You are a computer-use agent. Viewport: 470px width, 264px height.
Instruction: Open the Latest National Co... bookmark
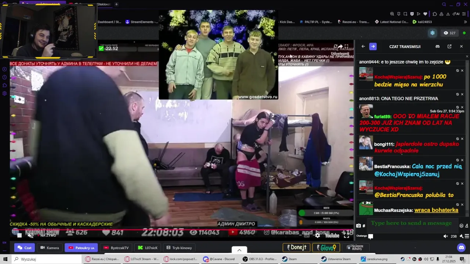391,22
